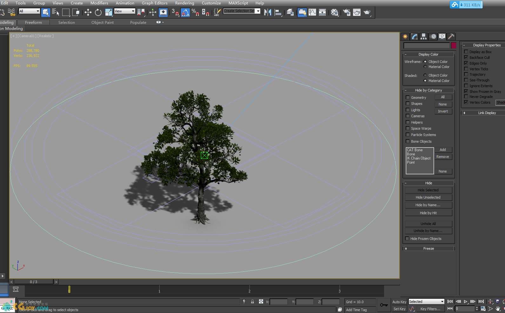The height and width of the screenshot is (313, 505).
Task: Expand the Freeze rollout
Action: click(x=429, y=248)
